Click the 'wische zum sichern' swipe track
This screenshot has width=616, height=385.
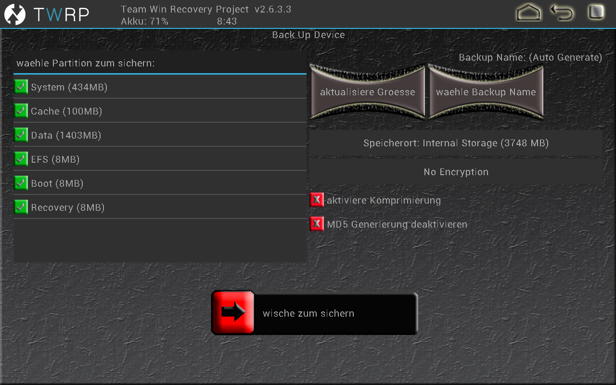click(334, 313)
